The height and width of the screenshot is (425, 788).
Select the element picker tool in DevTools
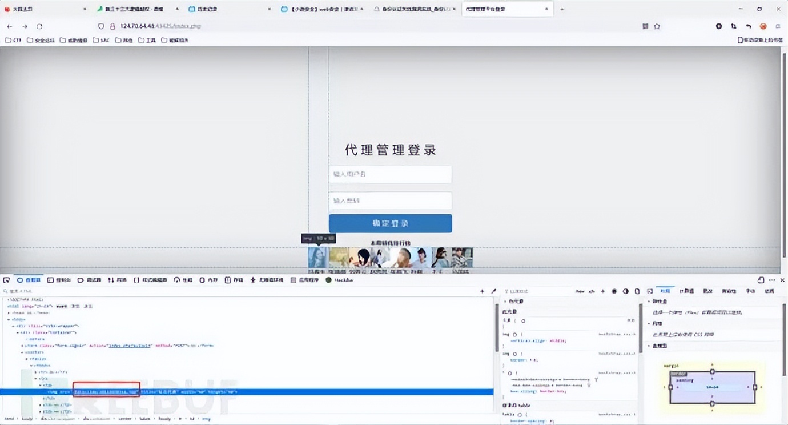click(7, 280)
